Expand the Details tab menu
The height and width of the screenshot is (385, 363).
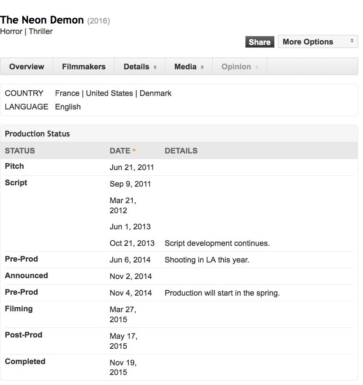tap(140, 67)
